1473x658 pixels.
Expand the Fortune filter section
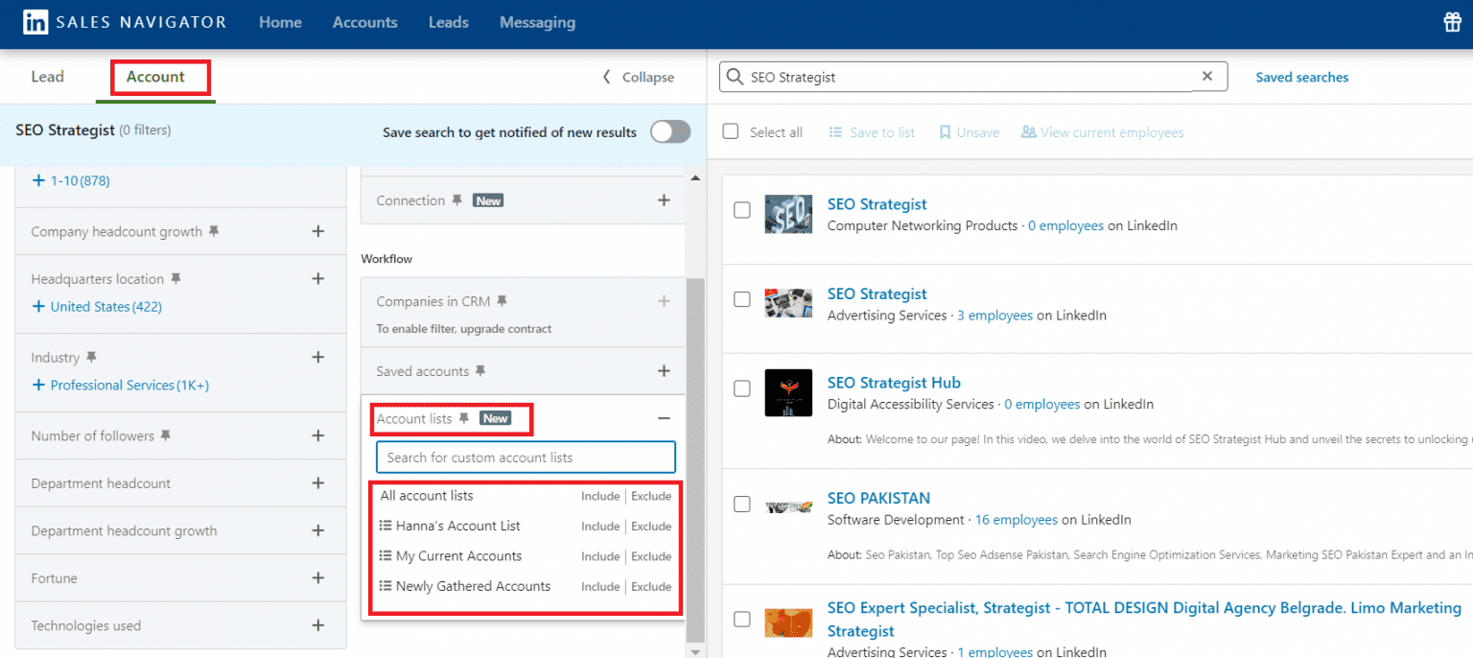[317, 577]
